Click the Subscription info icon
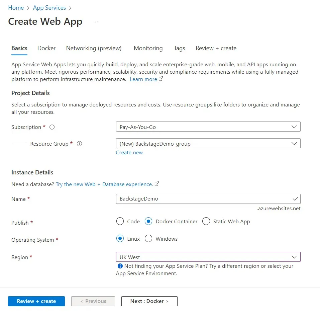The width and height of the screenshot is (320, 314). (x=52, y=127)
